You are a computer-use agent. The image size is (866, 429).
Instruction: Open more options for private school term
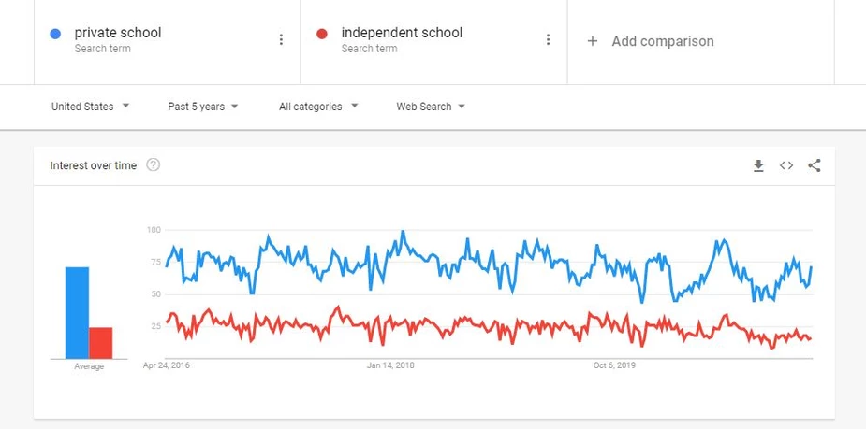(x=281, y=39)
